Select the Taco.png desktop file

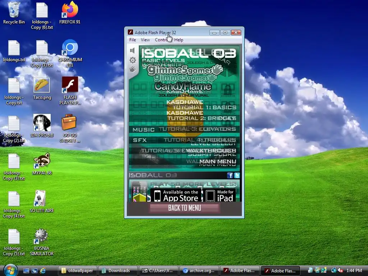(42, 88)
